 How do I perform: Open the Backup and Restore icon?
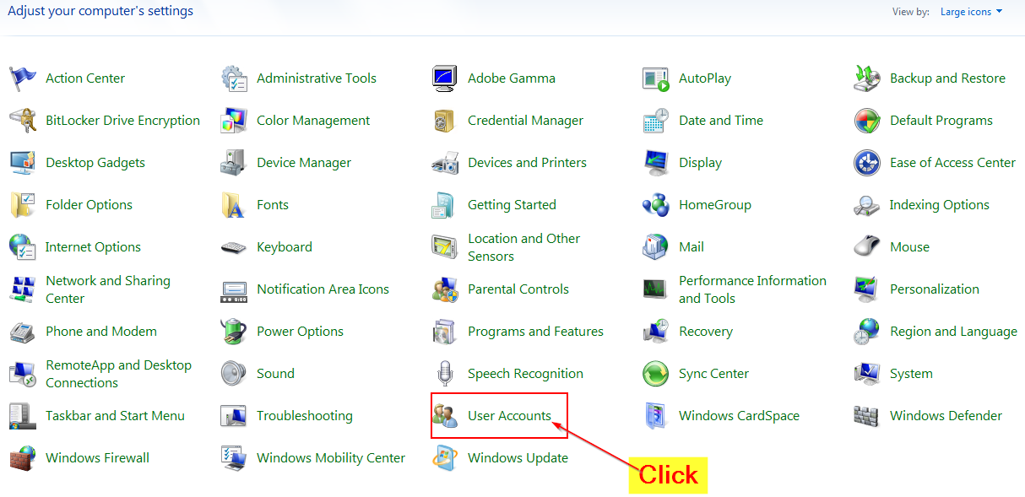pos(867,78)
